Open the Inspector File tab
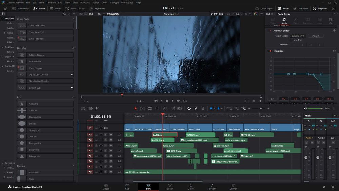This screenshot has height=191, width=339. tap(331, 21)
